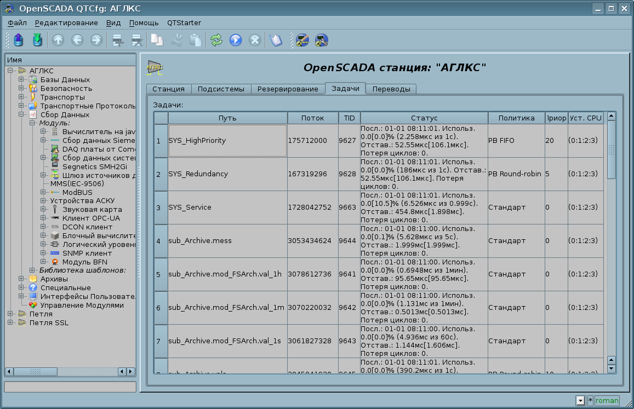This screenshot has height=409, width=634.
Task: Switch to the Резервирование tab
Action: 288,89
